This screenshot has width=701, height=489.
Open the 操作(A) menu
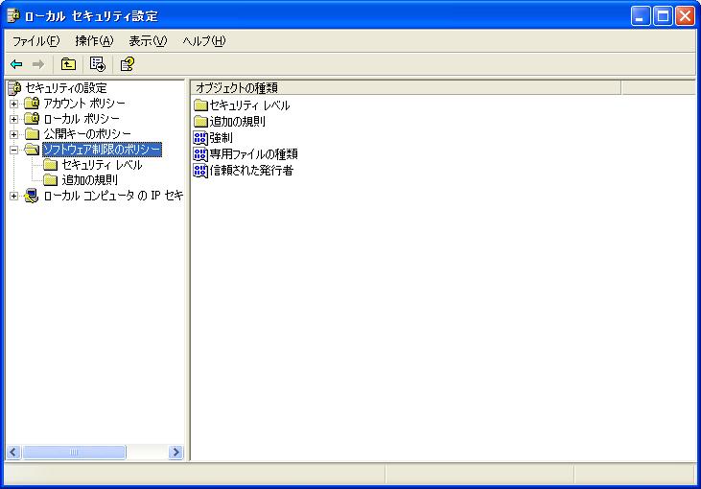point(94,41)
